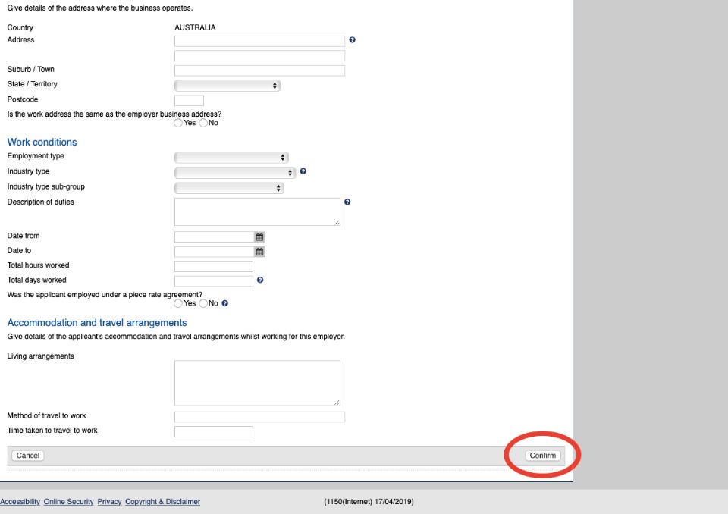Open the Accessibility footer link

coord(20,501)
